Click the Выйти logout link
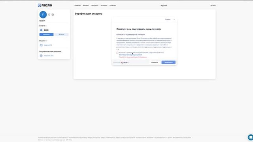The height and width of the screenshot is (142, 253). (213, 6)
